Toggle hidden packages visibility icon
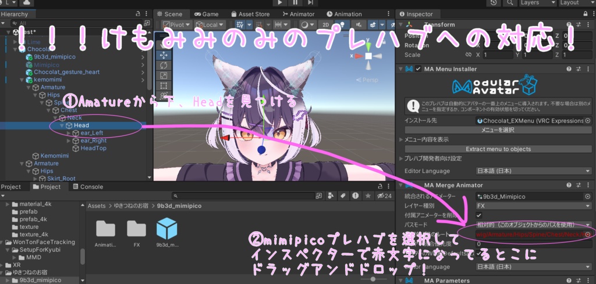The image size is (596, 284). coord(384,196)
